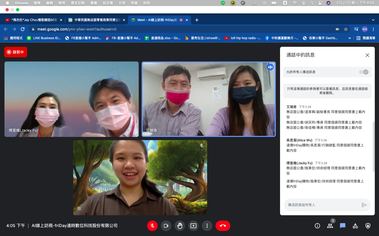Hang up with the red leave call button
Screen dimensions: 379x236
[x=223, y=226]
